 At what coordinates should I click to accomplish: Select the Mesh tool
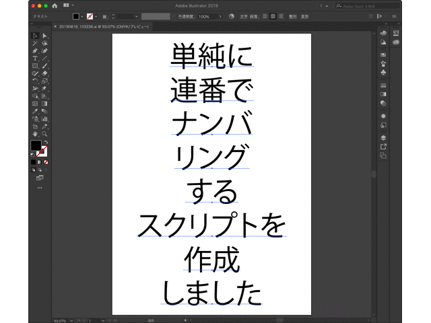click(x=35, y=104)
